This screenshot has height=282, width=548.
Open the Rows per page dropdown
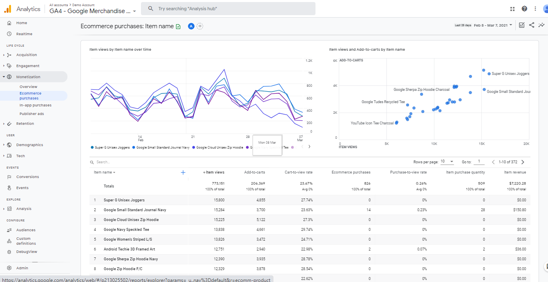click(447, 162)
